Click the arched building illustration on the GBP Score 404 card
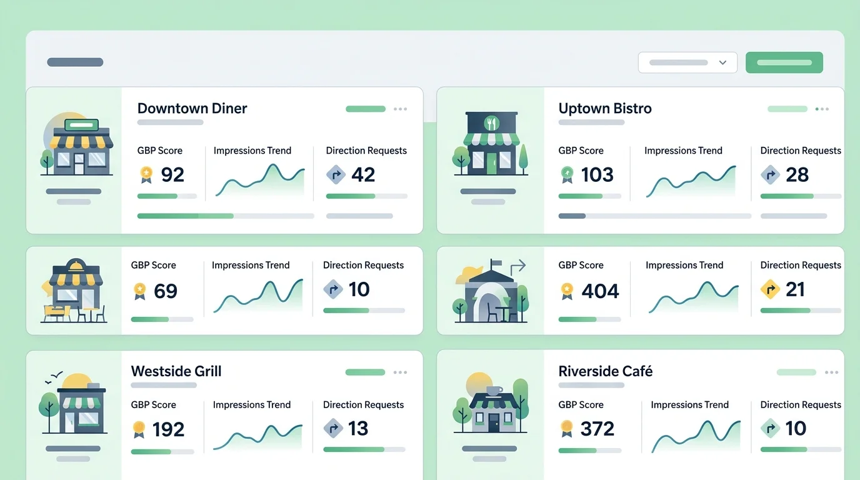The height and width of the screenshot is (480, 860). (x=491, y=291)
